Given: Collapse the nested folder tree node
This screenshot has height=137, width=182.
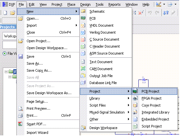Looking at the screenshot, I should pos(10,77).
